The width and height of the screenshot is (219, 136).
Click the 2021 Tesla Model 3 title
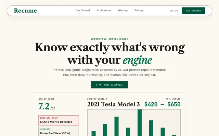[x=113, y=104]
